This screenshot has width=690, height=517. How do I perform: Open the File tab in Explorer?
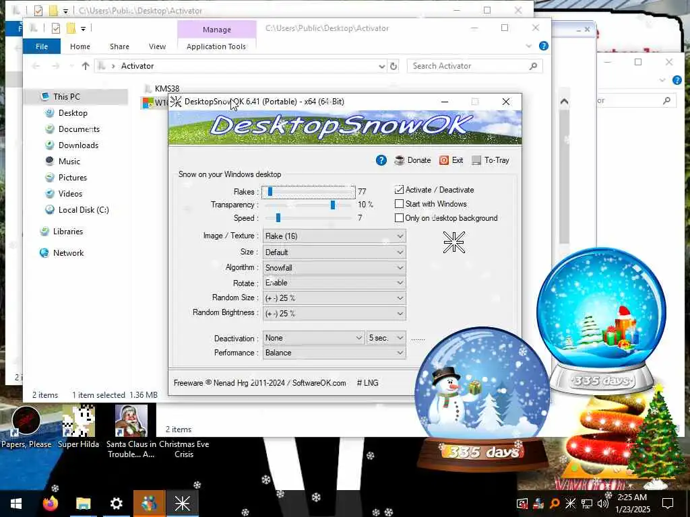coord(42,46)
